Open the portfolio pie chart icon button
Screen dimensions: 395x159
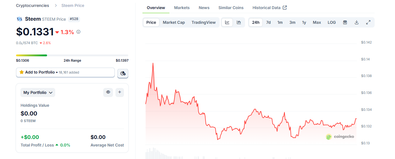click(x=123, y=73)
